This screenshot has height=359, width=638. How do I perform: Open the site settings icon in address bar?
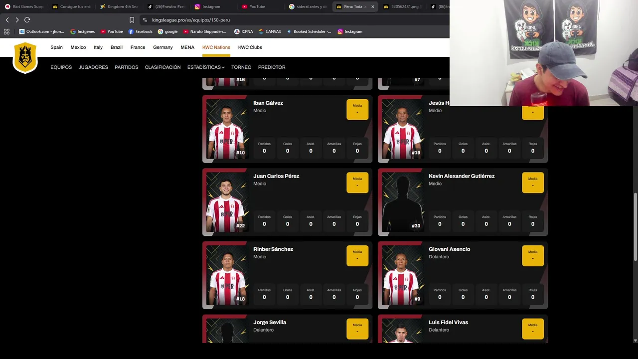click(x=145, y=20)
